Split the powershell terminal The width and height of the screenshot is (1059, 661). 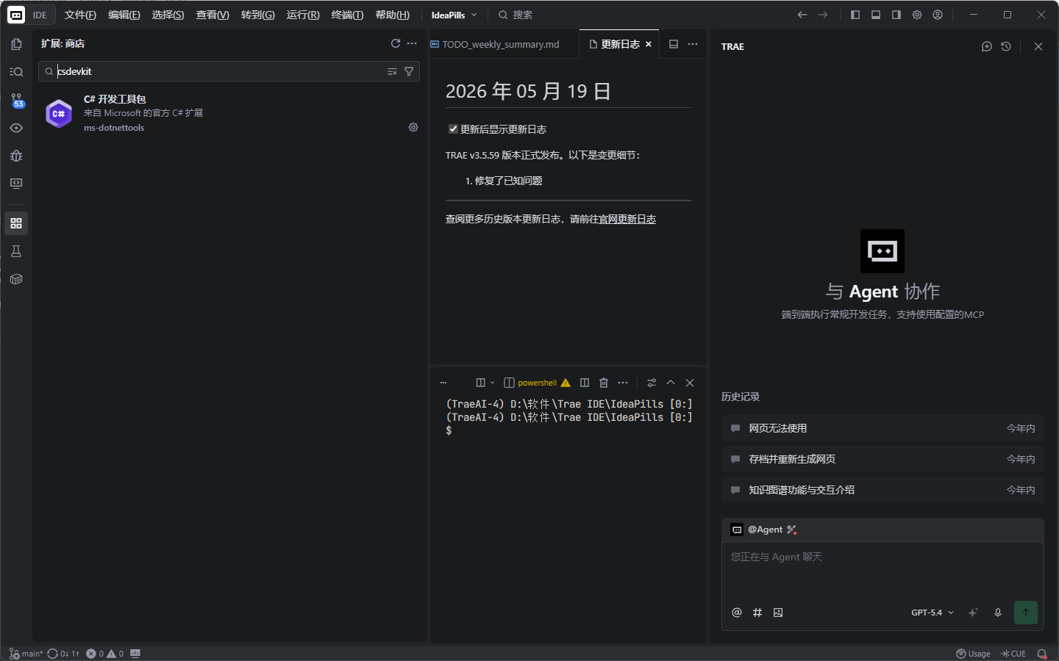point(585,383)
